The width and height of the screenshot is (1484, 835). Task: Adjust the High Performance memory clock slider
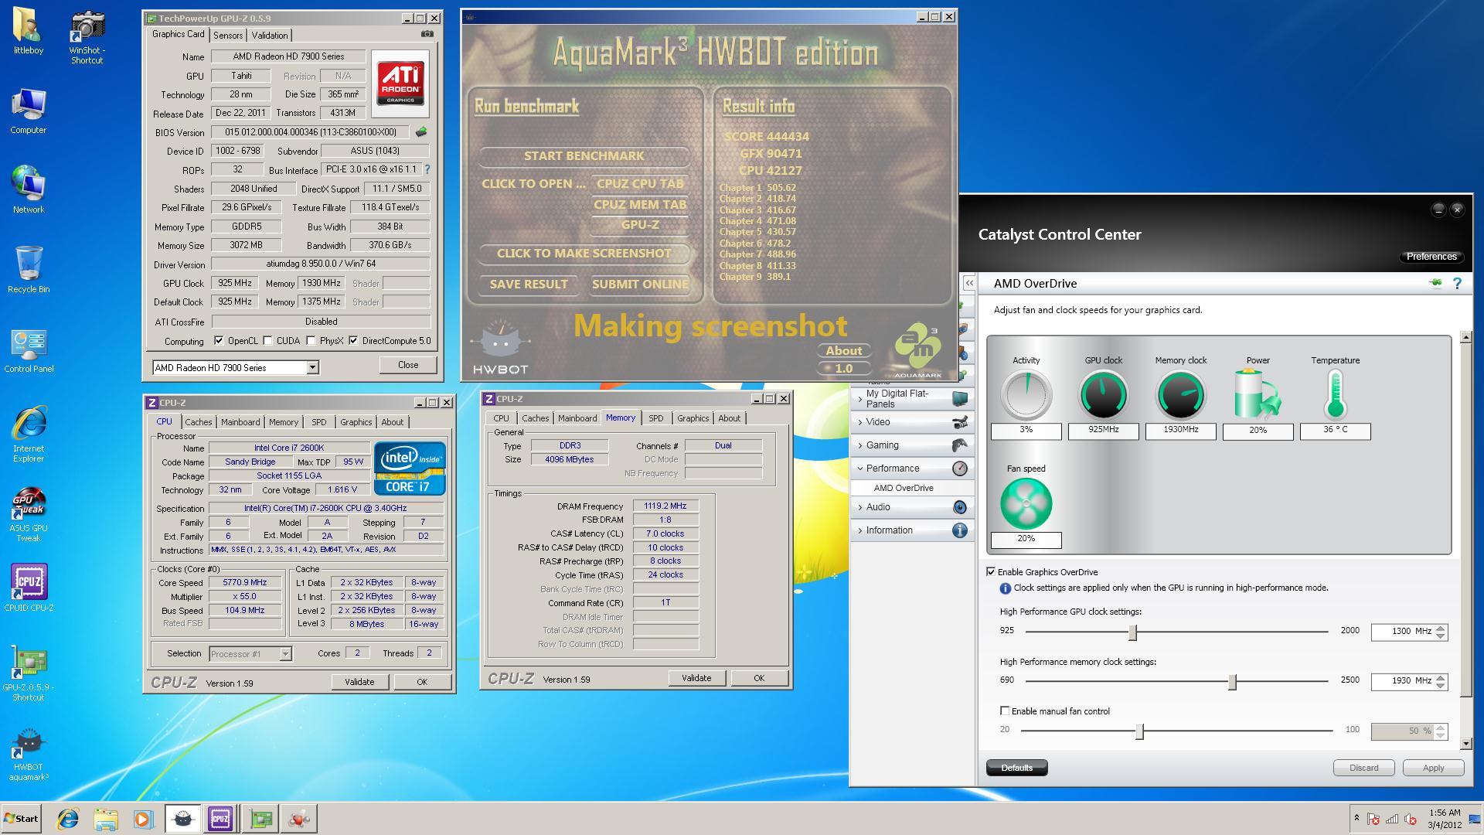1233,682
